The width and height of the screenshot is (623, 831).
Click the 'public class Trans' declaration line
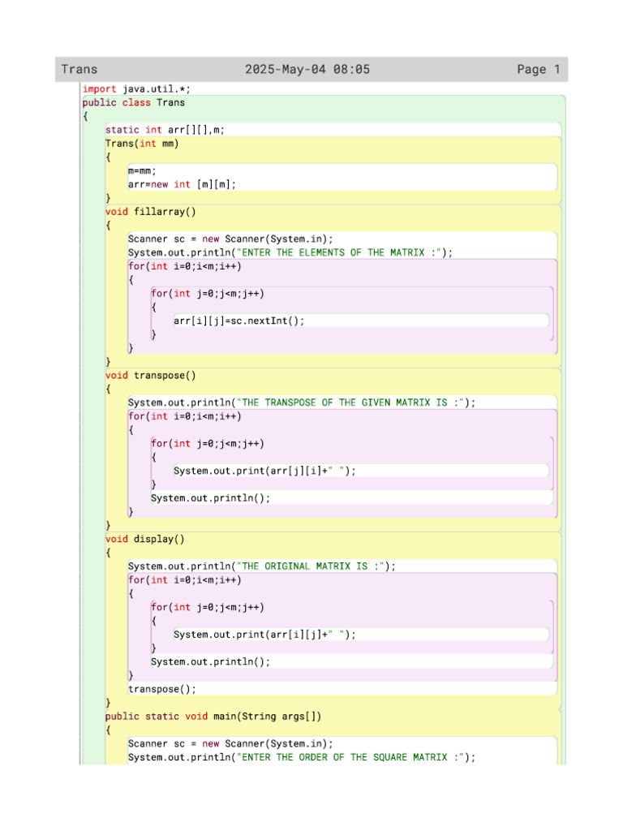[134, 103]
